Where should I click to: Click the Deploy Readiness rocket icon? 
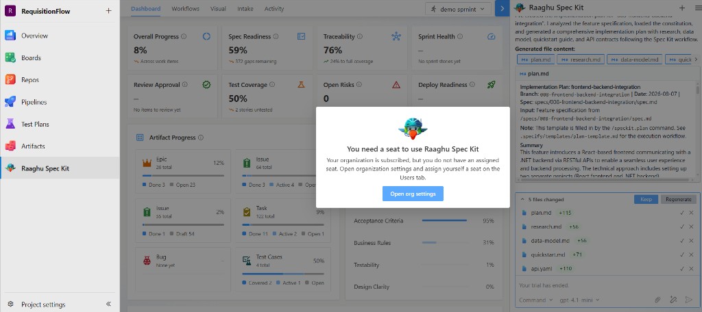[491, 84]
